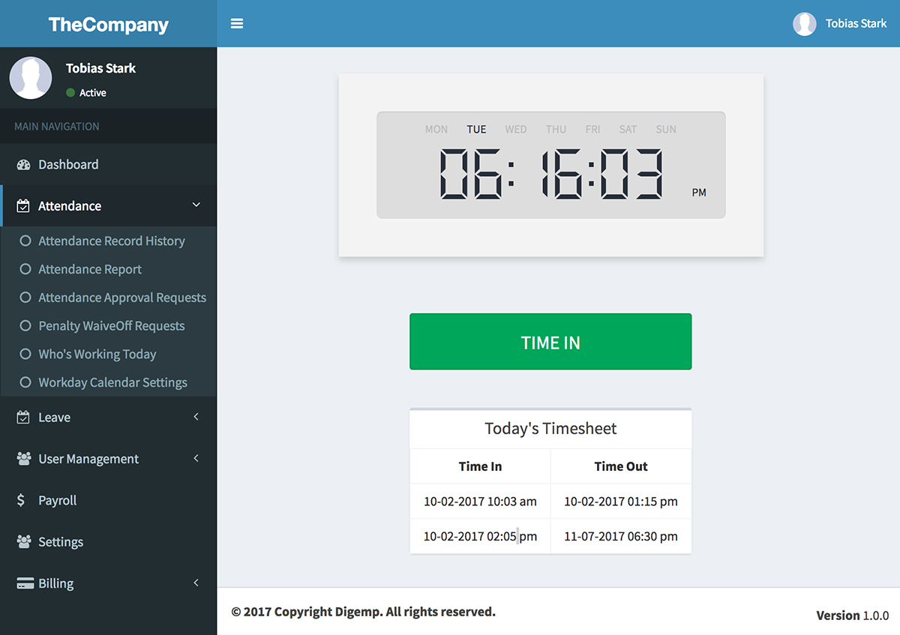Click the PM indicator on clock
The image size is (900, 635).
[699, 193]
